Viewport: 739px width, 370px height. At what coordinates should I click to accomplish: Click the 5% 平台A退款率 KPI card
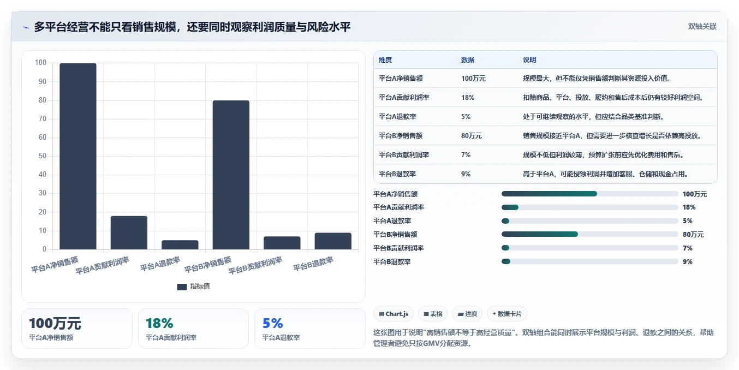309,329
